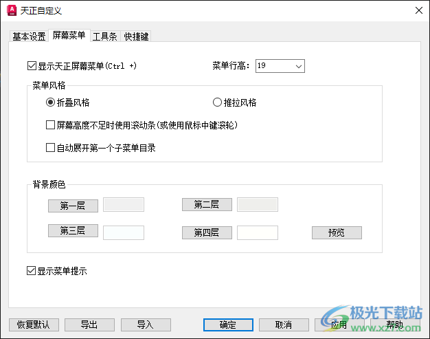Close the 天正自定义 dialog
The image size is (430, 339).
[x=419, y=10]
